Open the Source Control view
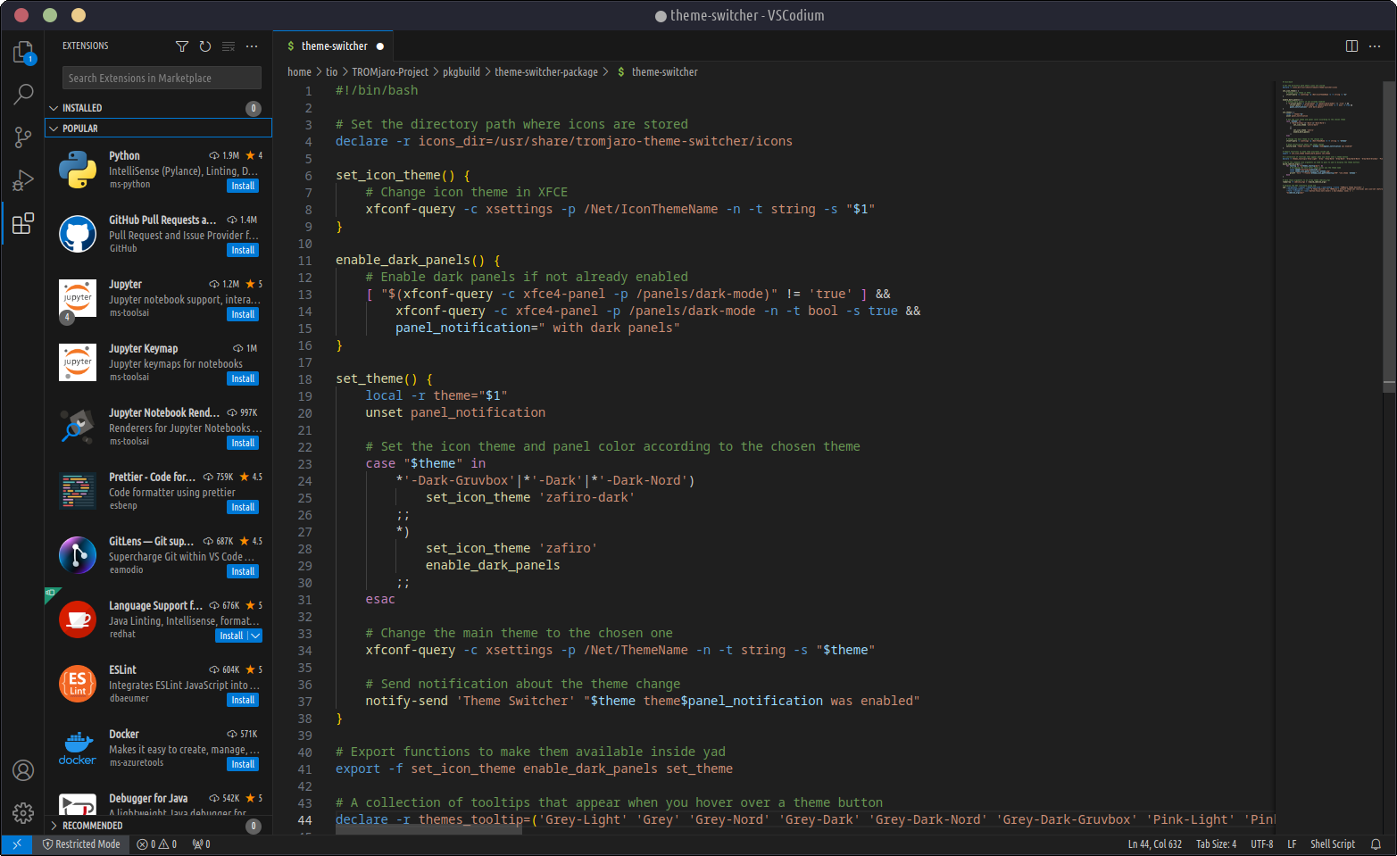 coord(23,137)
